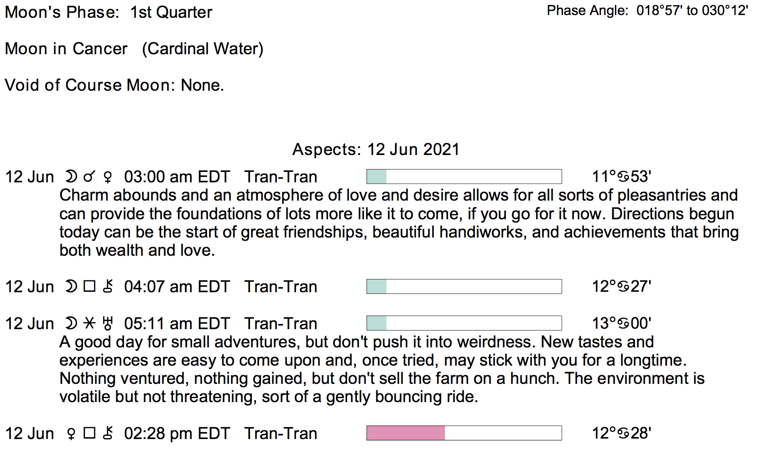
Task: Click the Tran-Tran label in the 05:11 am row
Action: [281, 324]
